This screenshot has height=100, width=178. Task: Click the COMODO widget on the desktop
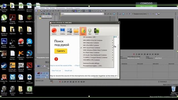147,4
